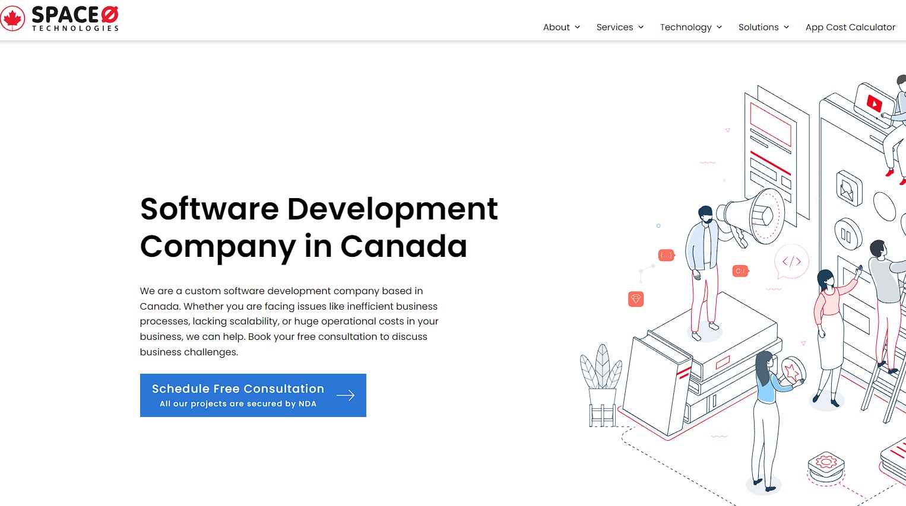906x506 pixels.
Task: Click the code brackets speech bubble icon
Action: (791, 261)
